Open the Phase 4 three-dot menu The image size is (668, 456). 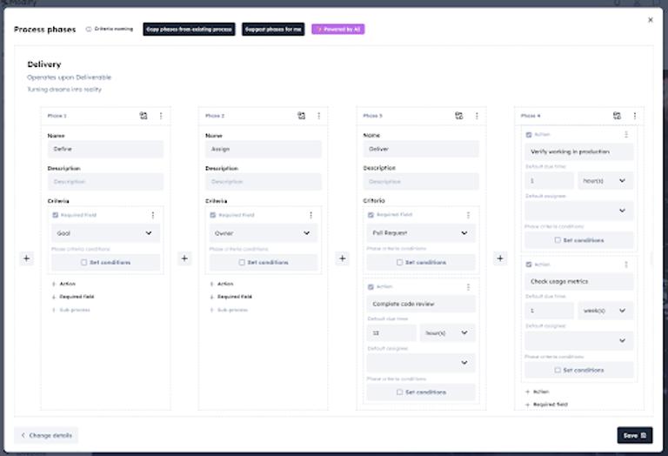click(635, 116)
